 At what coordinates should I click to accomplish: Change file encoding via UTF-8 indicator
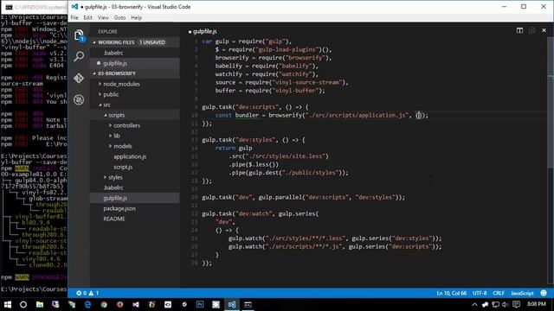(480, 293)
